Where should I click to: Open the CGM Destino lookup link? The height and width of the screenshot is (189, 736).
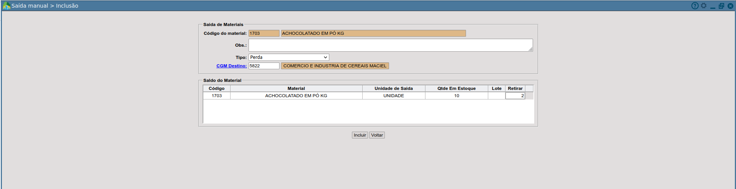pyautogui.click(x=231, y=66)
